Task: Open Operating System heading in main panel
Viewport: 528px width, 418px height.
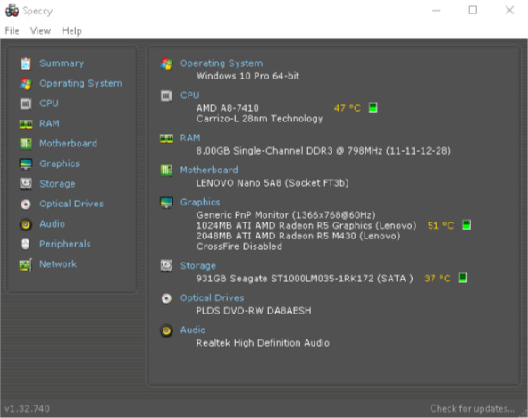Action: pos(222,63)
